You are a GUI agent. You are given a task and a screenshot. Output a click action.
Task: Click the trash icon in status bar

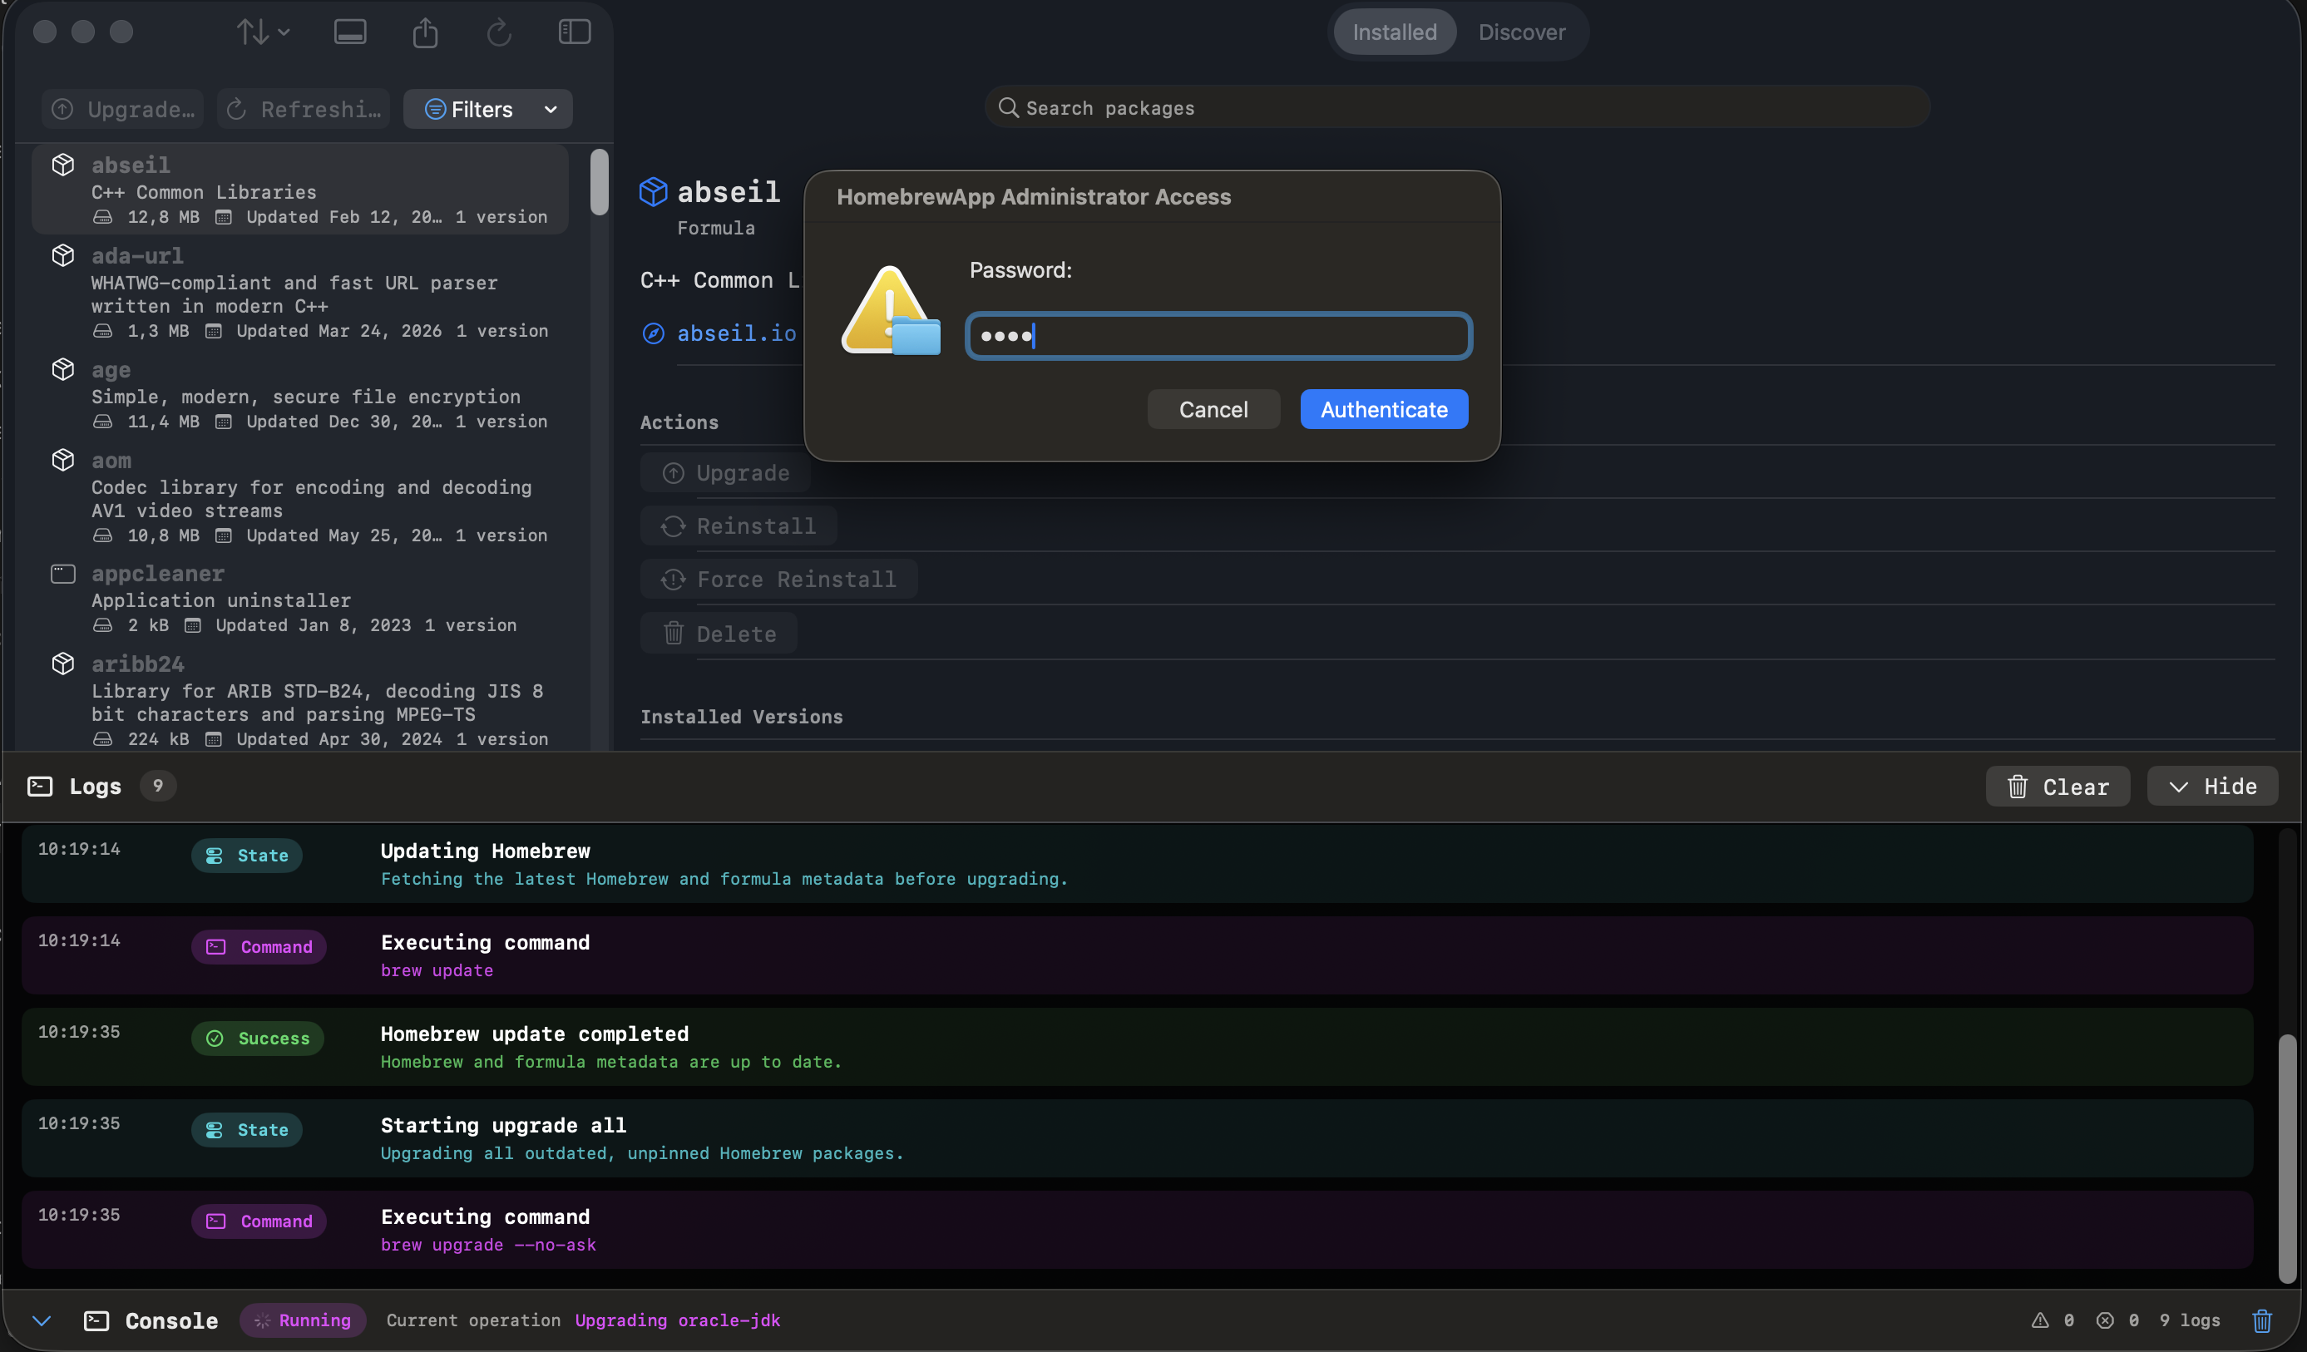click(2262, 1320)
